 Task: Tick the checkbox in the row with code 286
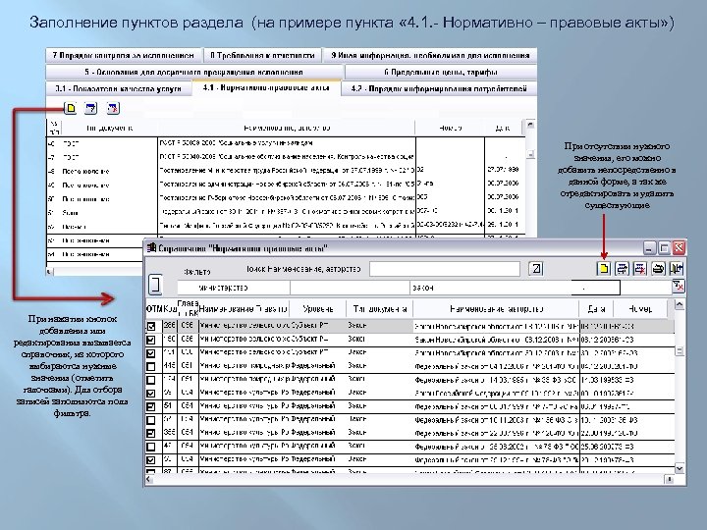[151, 326]
